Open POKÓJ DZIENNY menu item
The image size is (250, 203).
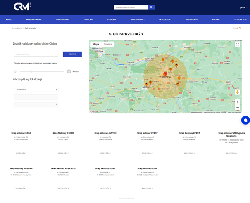[x=63, y=19]
